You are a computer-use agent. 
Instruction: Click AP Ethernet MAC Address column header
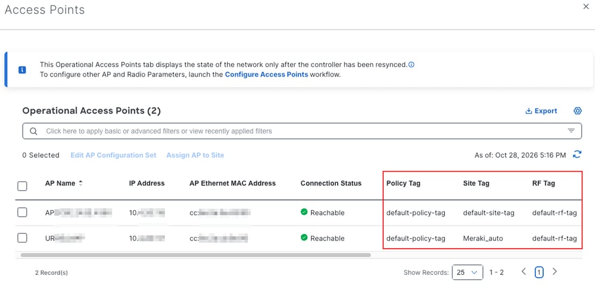(x=233, y=183)
